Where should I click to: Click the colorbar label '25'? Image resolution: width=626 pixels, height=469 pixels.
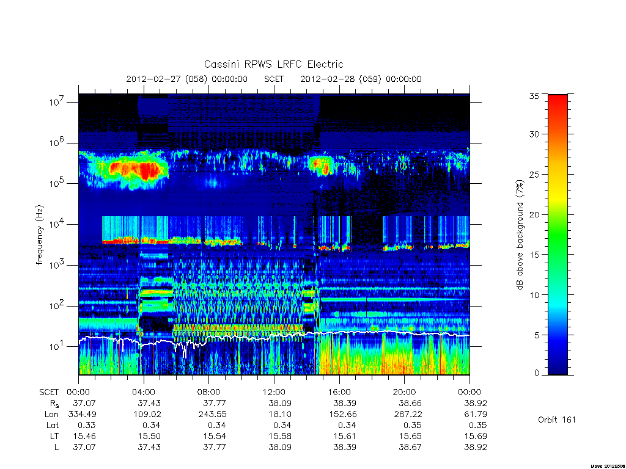coord(534,175)
